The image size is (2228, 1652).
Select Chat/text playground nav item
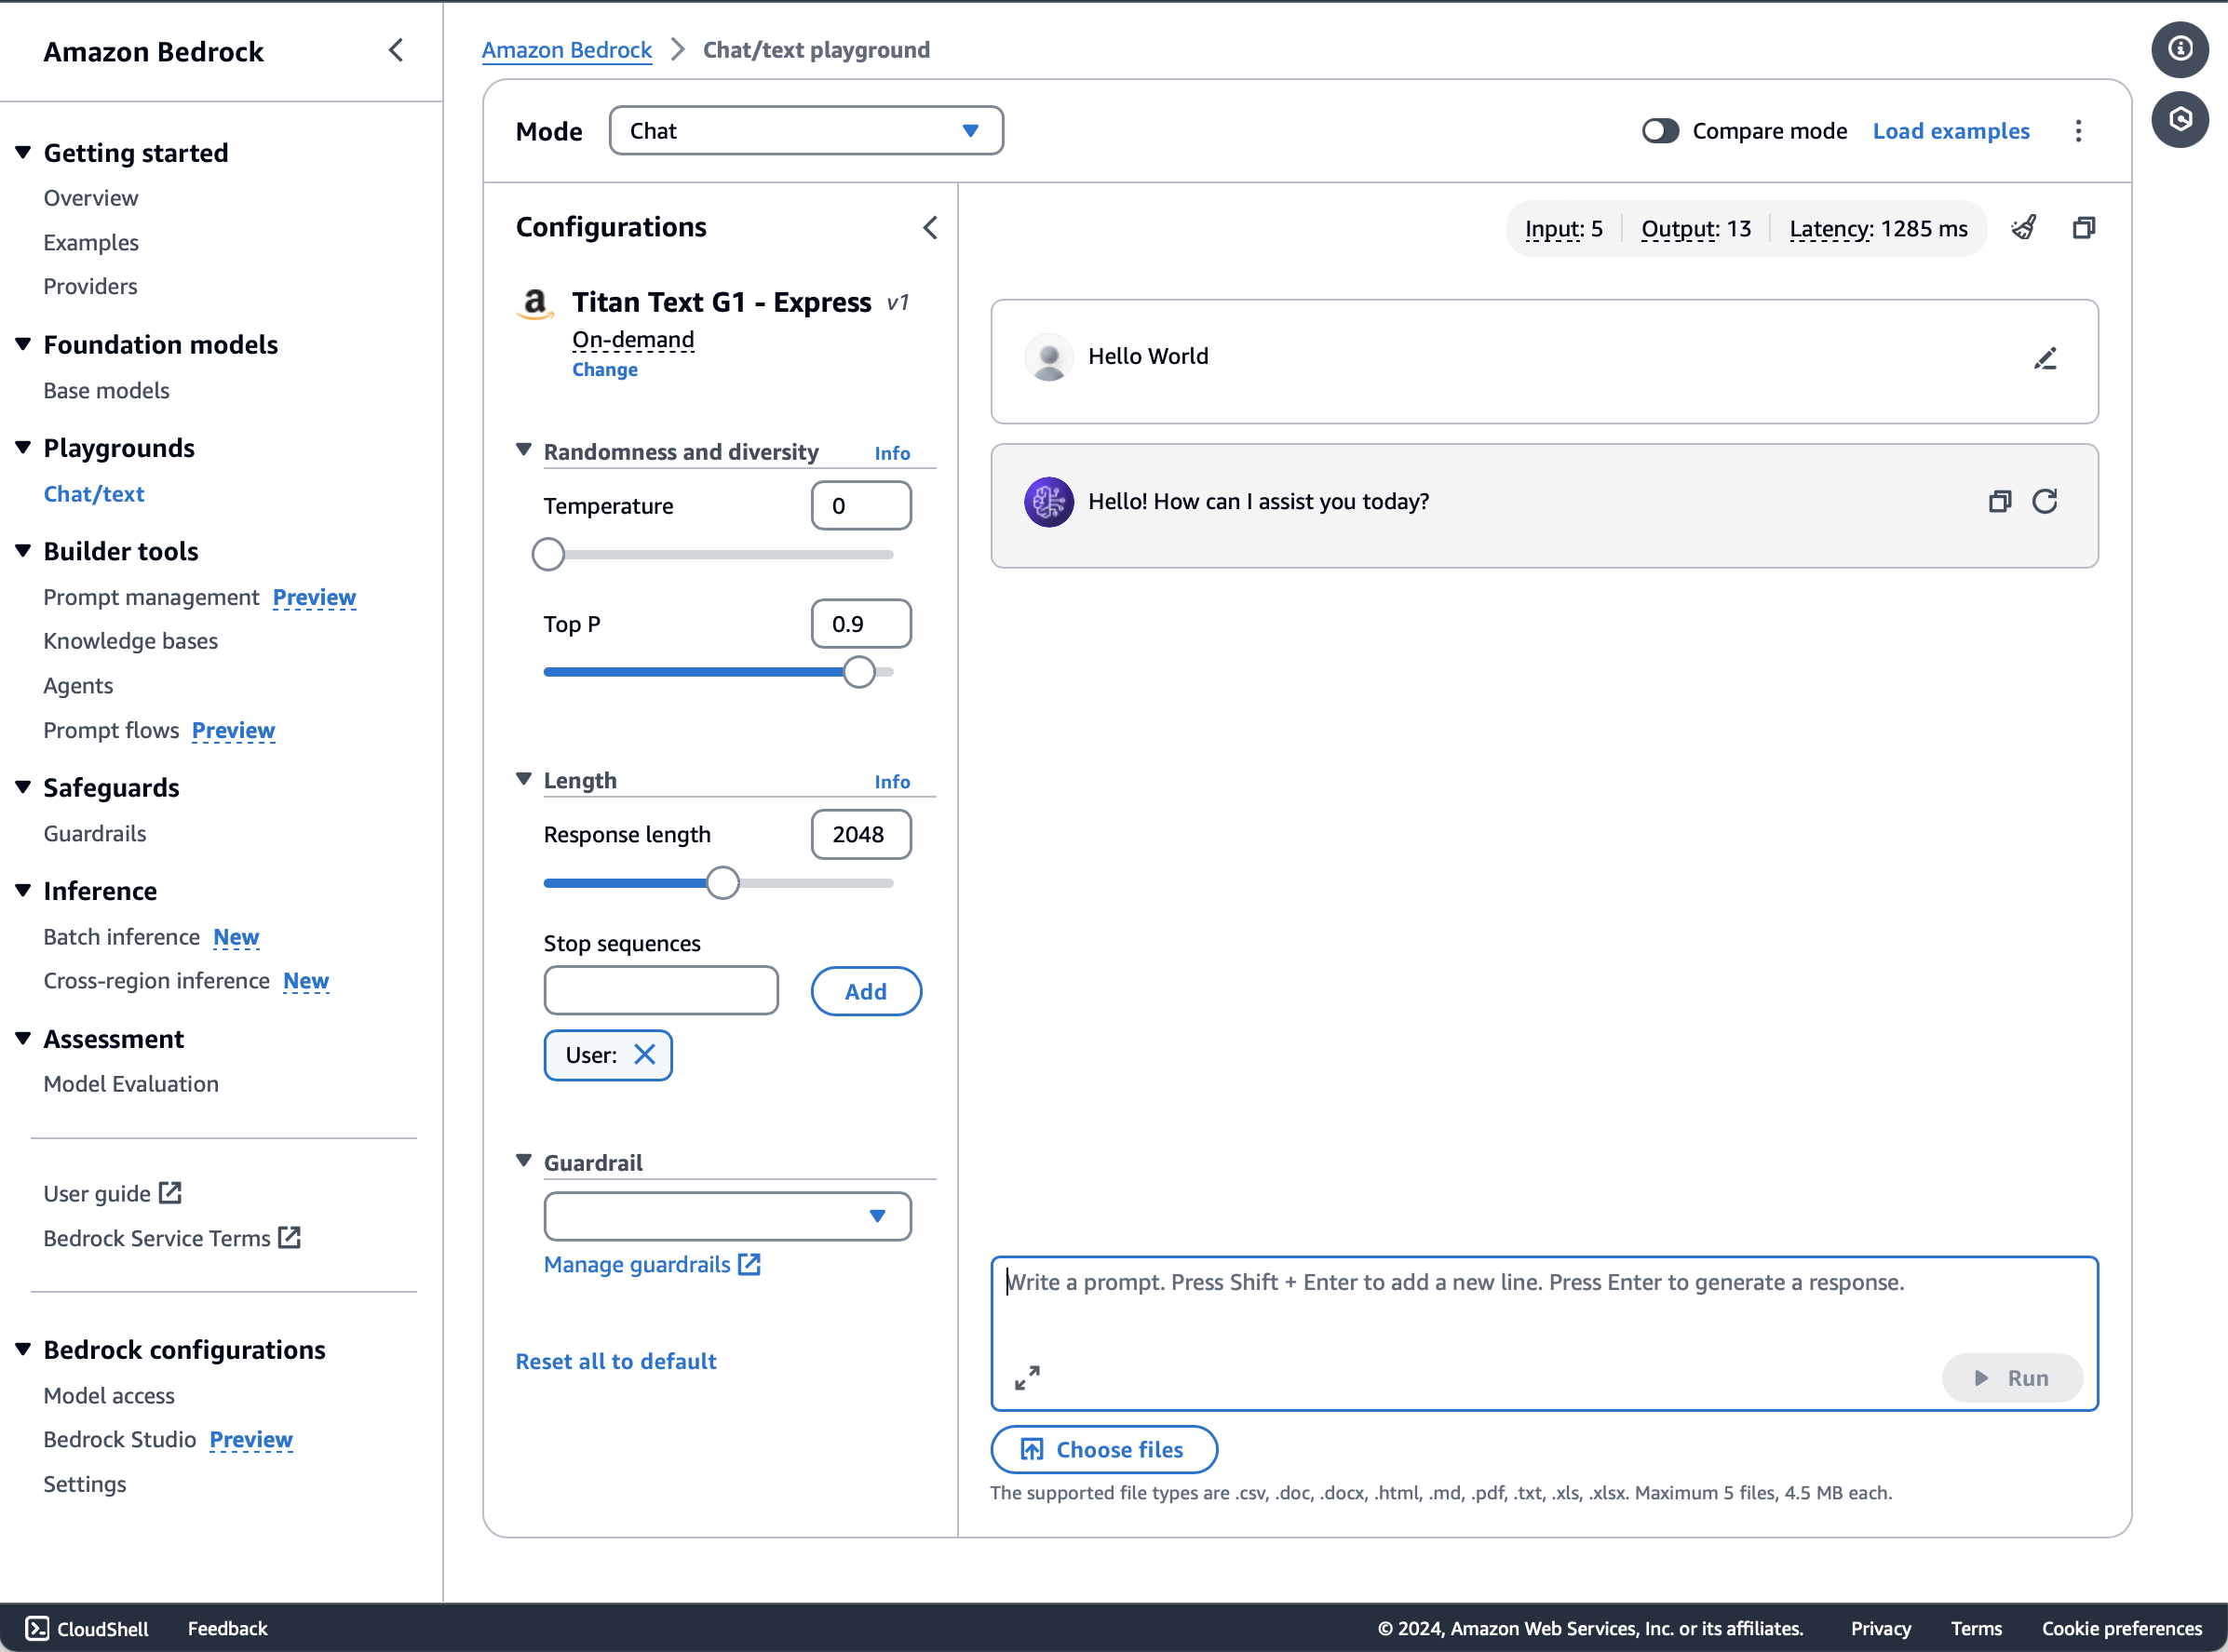(x=94, y=494)
